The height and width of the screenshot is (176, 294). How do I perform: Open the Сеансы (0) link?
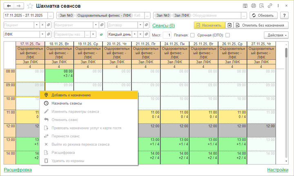coord(163,25)
